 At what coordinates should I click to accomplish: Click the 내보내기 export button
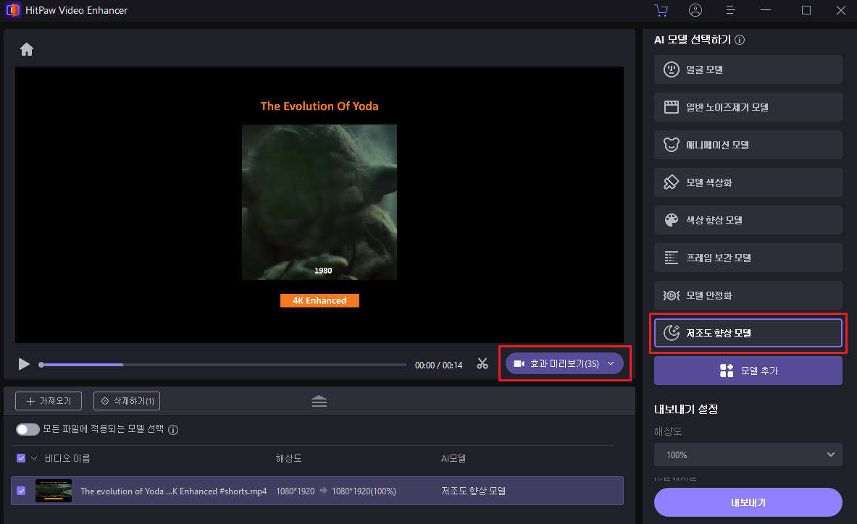coord(748,502)
